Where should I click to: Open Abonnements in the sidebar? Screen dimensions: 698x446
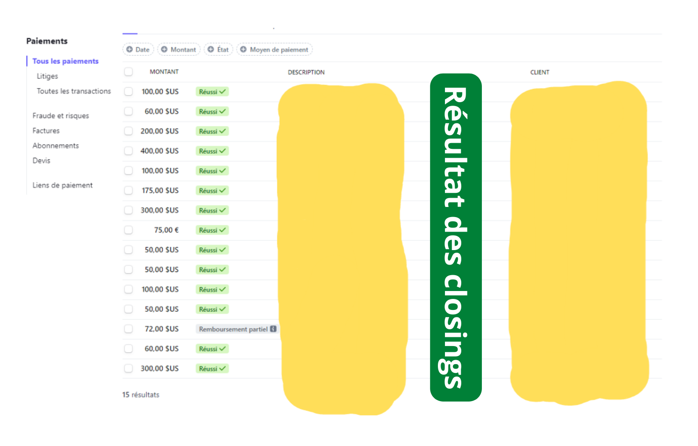pos(56,146)
